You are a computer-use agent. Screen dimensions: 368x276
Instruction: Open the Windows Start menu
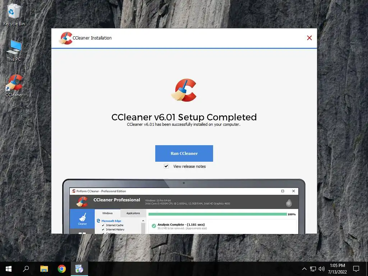[9, 269]
